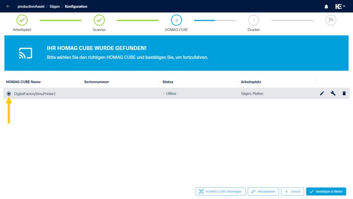Open productionAssist breadcrumb link
The width and height of the screenshot is (353, 199).
tap(31, 6)
